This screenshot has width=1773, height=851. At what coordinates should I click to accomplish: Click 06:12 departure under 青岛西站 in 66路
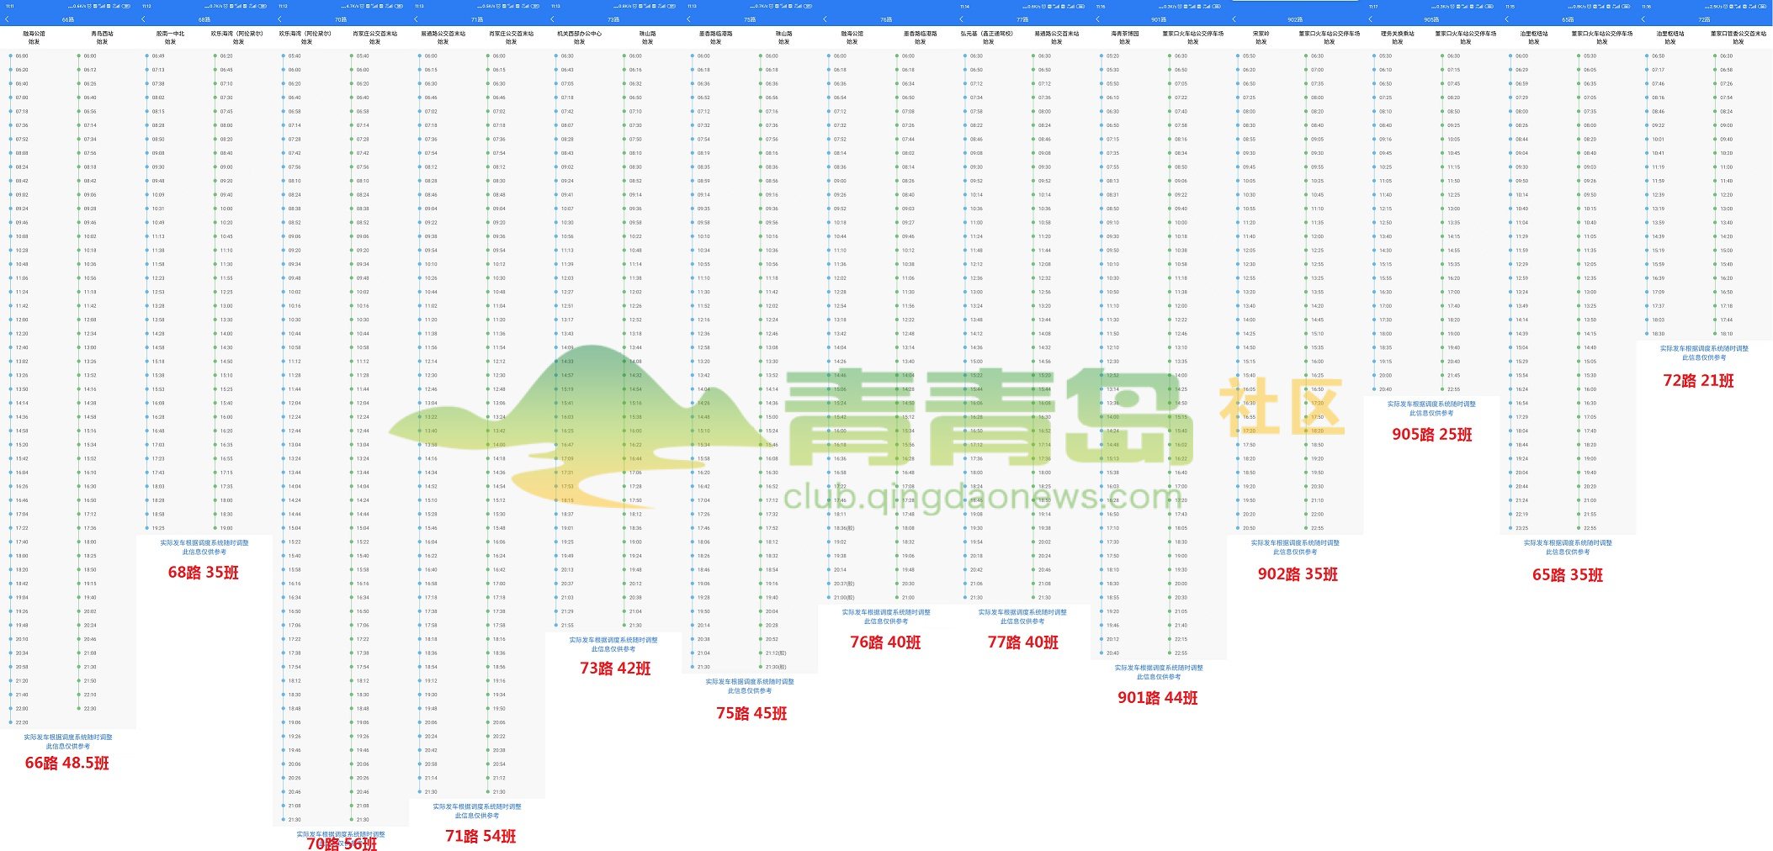[x=90, y=70]
